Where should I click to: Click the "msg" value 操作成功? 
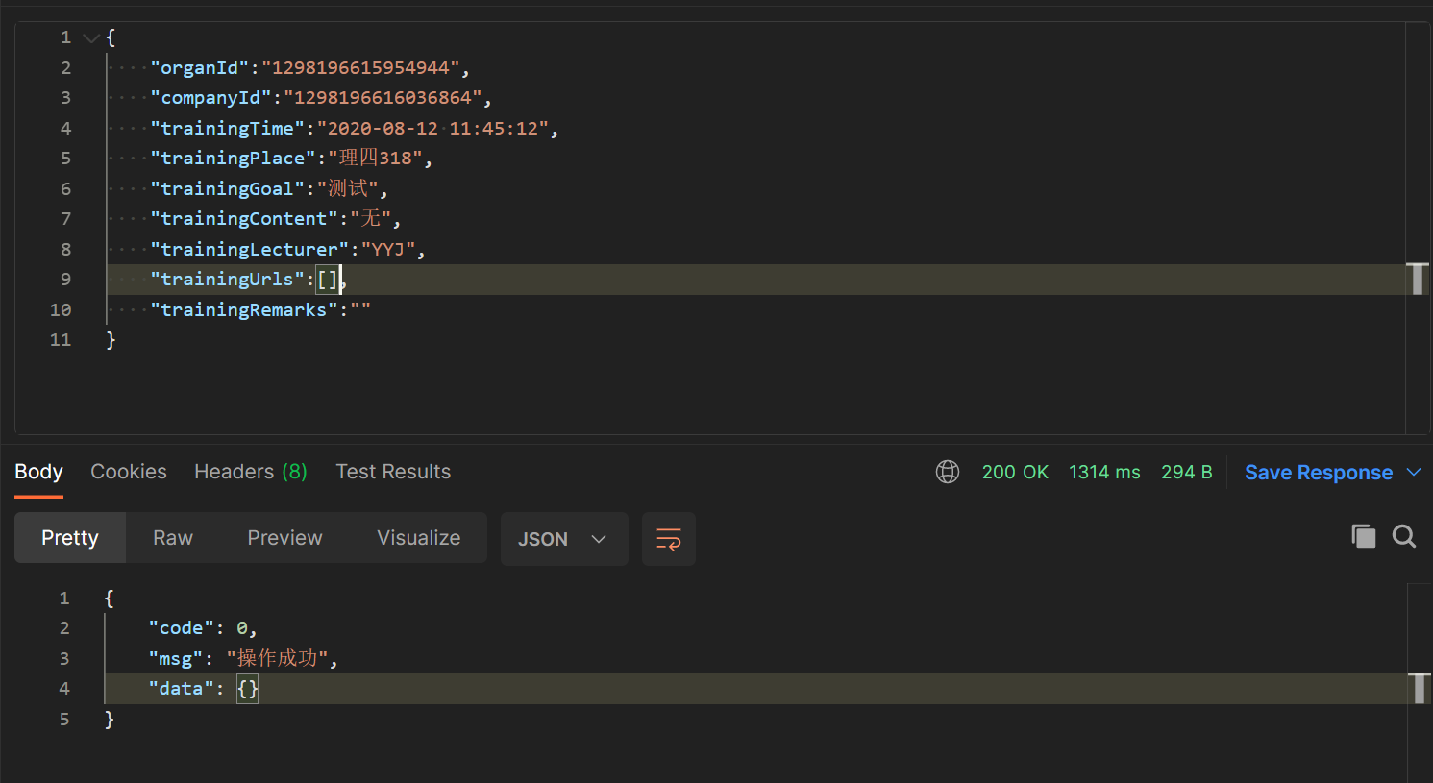coord(278,658)
